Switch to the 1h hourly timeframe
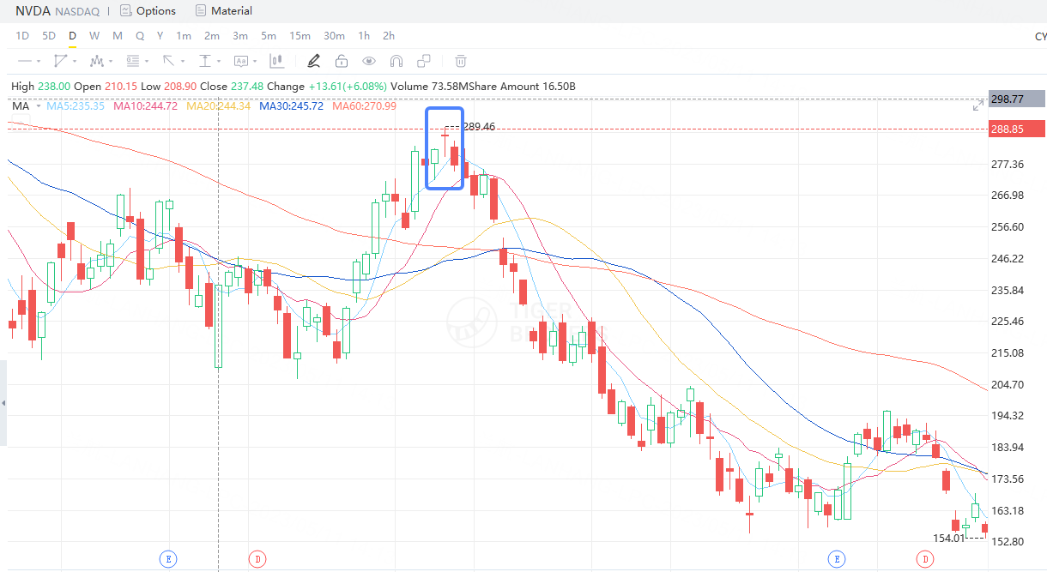Viewport: 1047px width, 572px height. (x=364, y=36)
